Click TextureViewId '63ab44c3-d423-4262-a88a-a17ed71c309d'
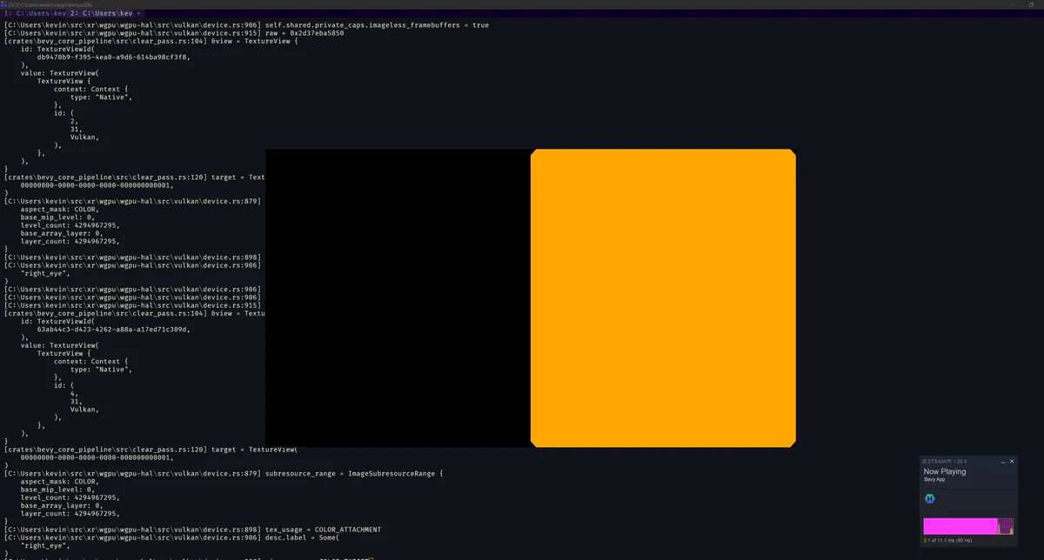The height and width of the screenshot is (560, 1044). [x=113, y=330]
